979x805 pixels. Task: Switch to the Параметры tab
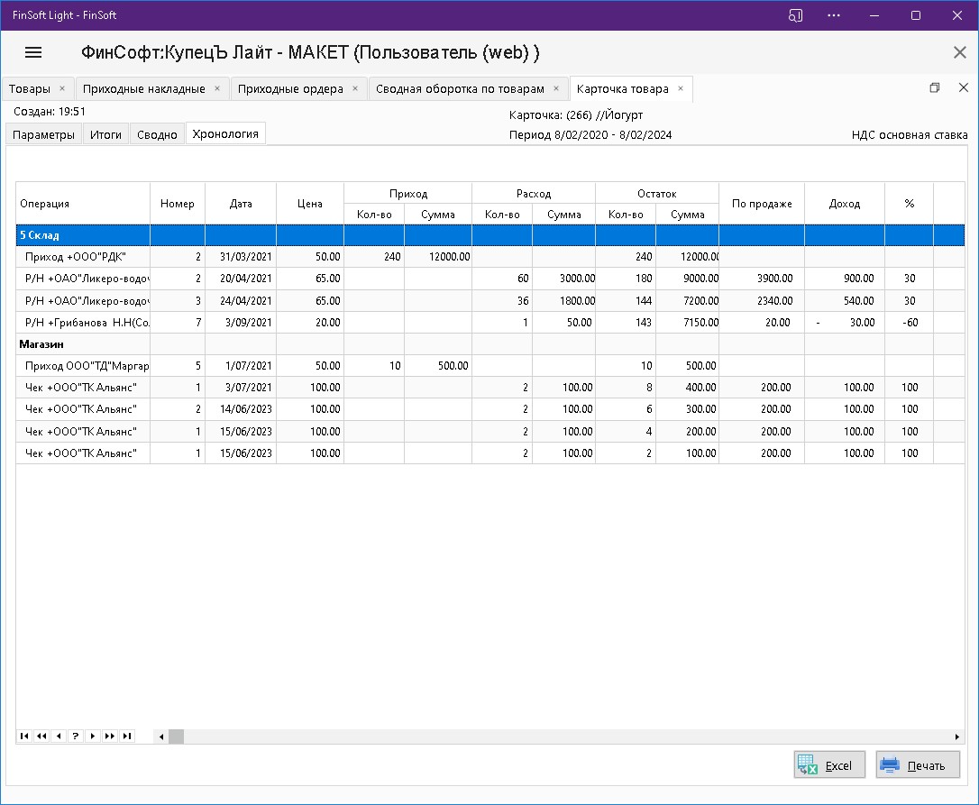click(x=43, y=134)
